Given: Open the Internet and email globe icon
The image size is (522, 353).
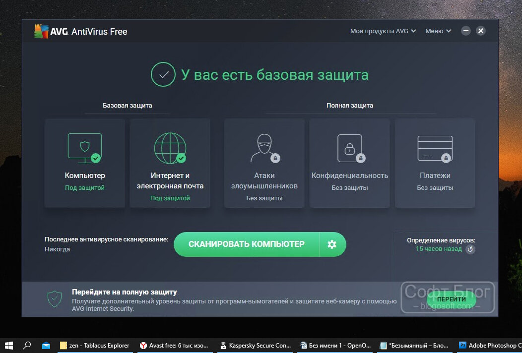Looking at the screenshot, I should click(x=170, y=148).
